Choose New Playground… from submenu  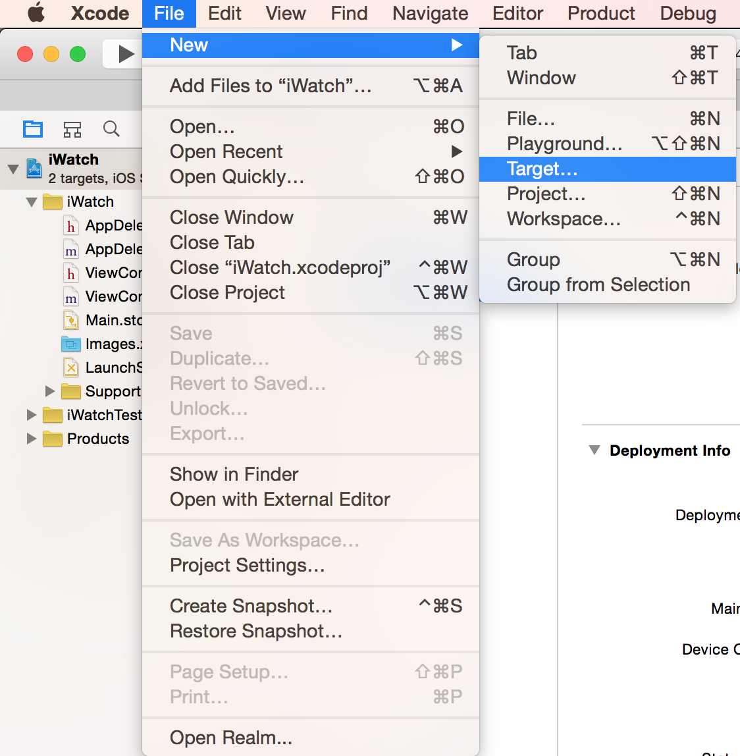click(608, 144)
